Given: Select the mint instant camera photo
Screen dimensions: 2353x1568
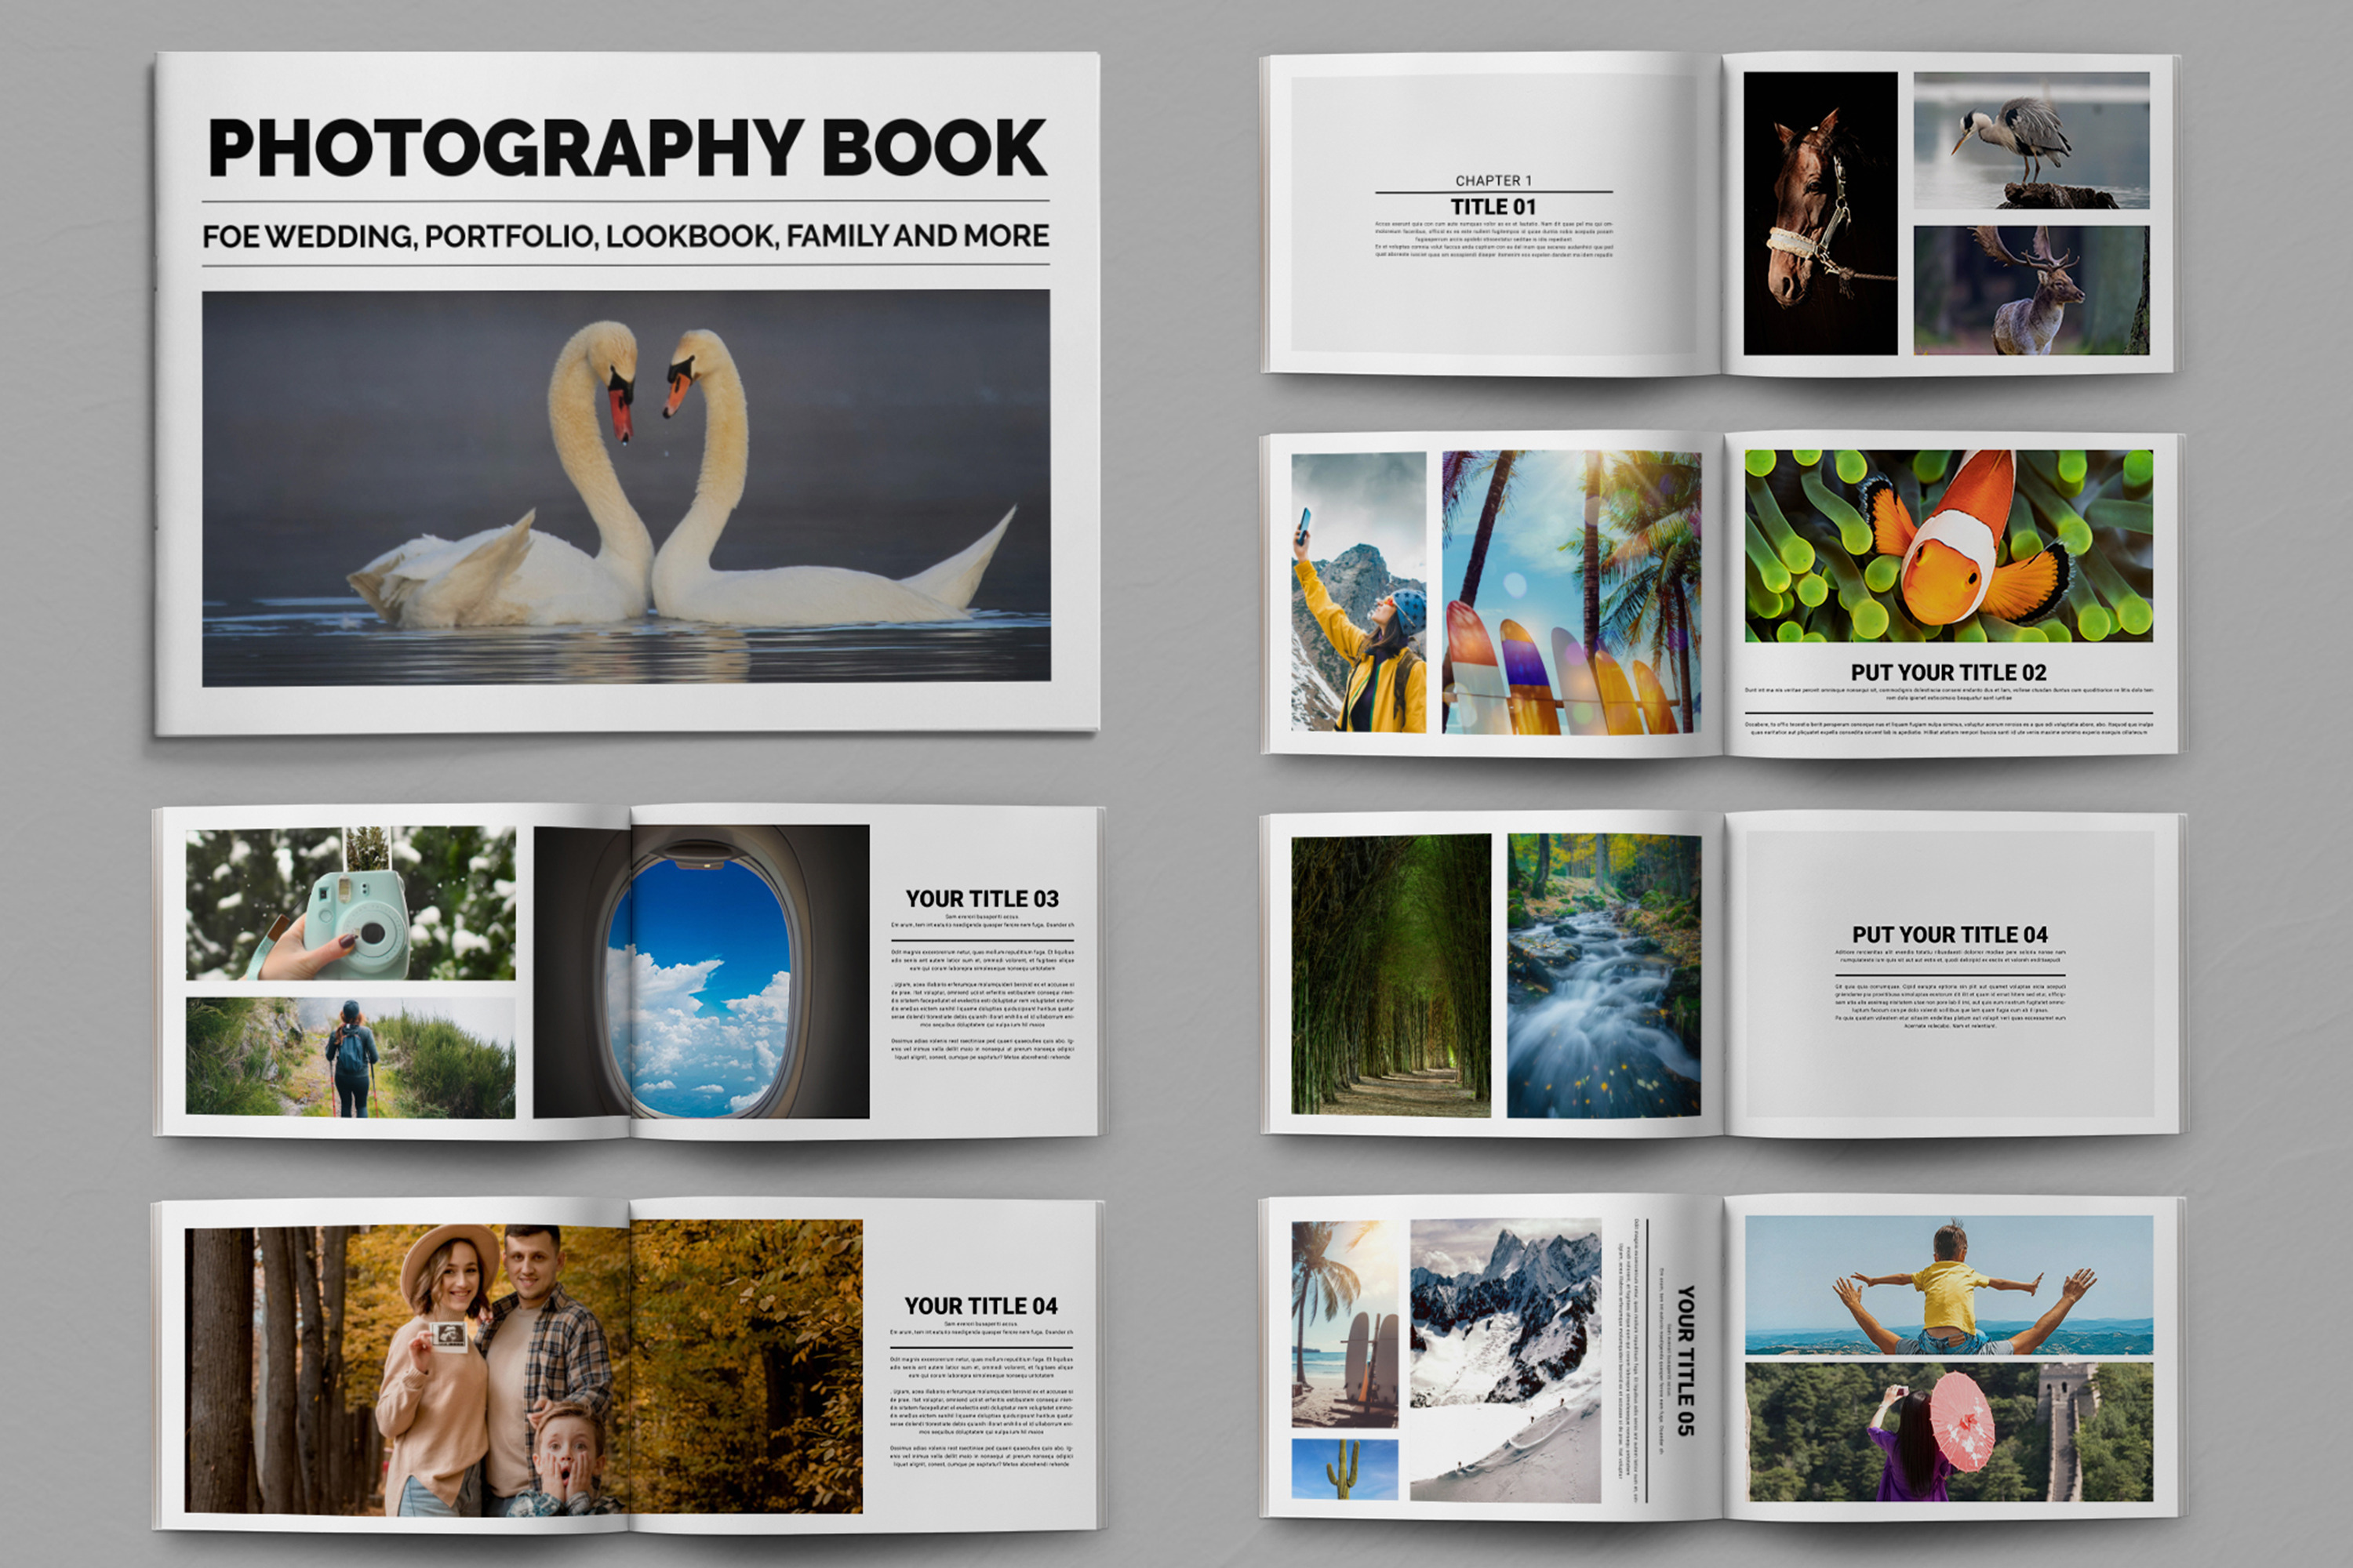Looking at the screenshot, I should (x=350, y=903).
